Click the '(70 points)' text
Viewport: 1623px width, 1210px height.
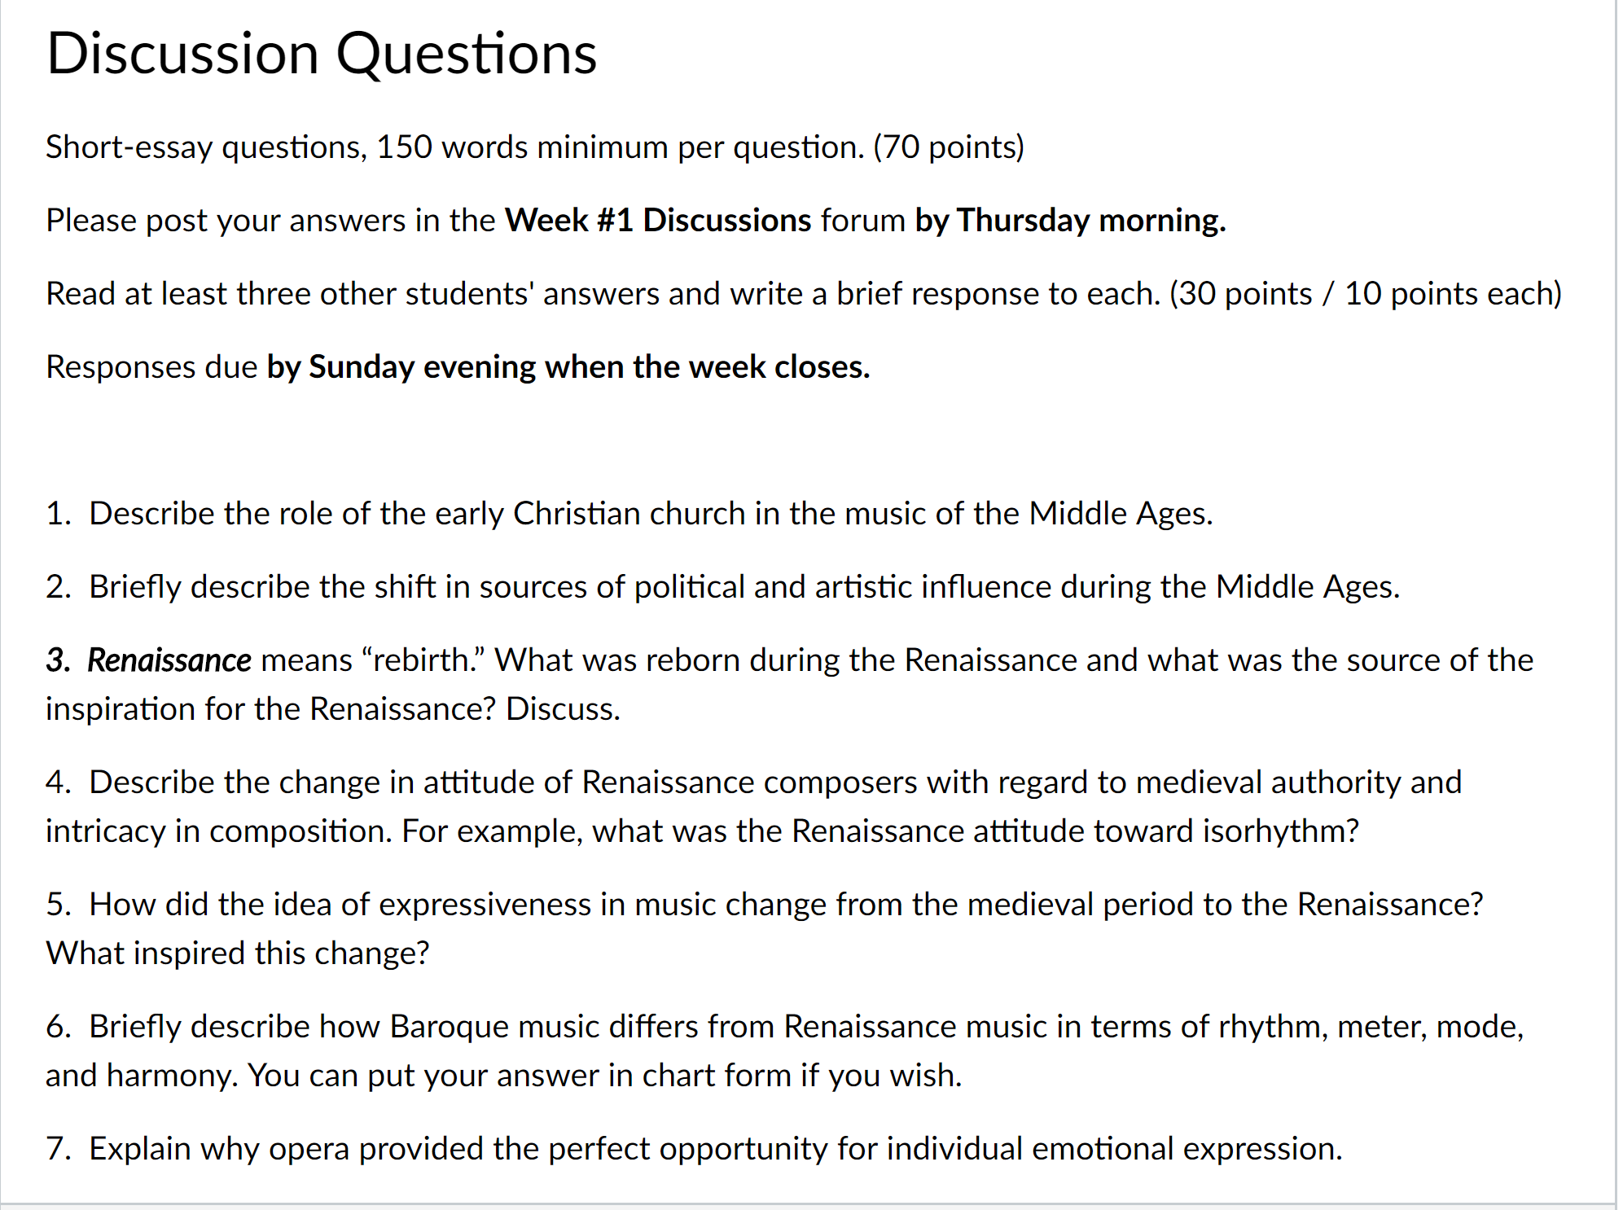pos(949,147)
